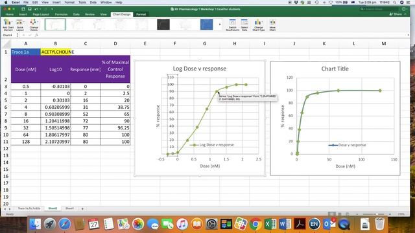Select the Dose (nM) axis title in left chart
Image resolution: width=415 pixels, height=233 pixels.
210,166
